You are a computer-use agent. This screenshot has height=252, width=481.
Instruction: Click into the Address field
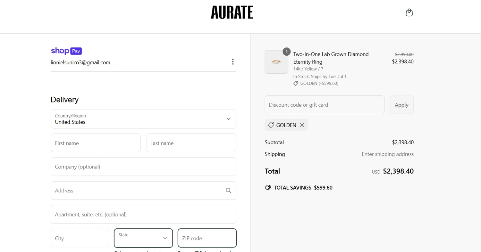(x=143, y=191)
